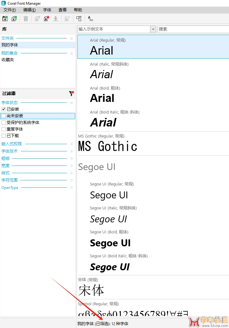Screen dimensions: 229x328
Task: Open the 输入示例文本 dropdown arrow
Action: [153, 29]
